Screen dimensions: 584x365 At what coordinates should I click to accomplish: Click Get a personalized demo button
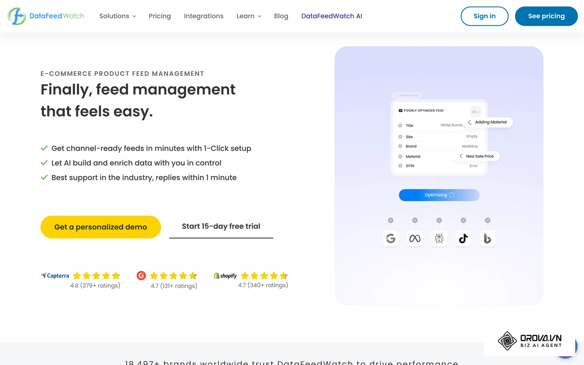click(x=101, y=227)
